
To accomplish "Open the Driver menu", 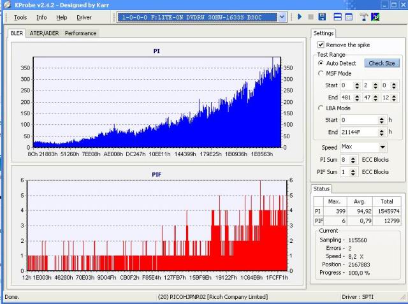I will (x=84, y=17).
